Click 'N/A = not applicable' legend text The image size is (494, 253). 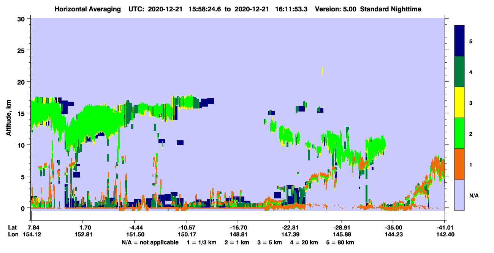click(150, 242)
